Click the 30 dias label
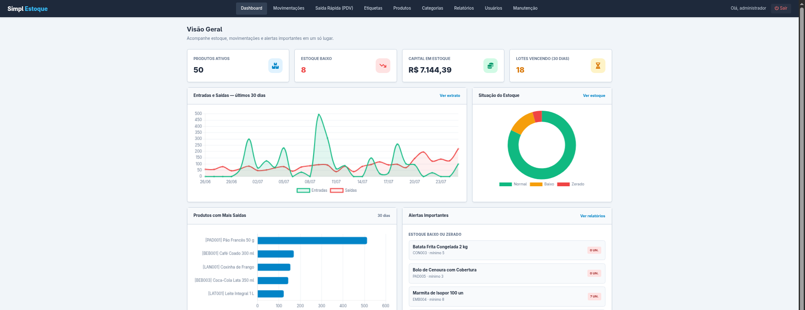Screen dimensions: 805x310 coord(384,216)
